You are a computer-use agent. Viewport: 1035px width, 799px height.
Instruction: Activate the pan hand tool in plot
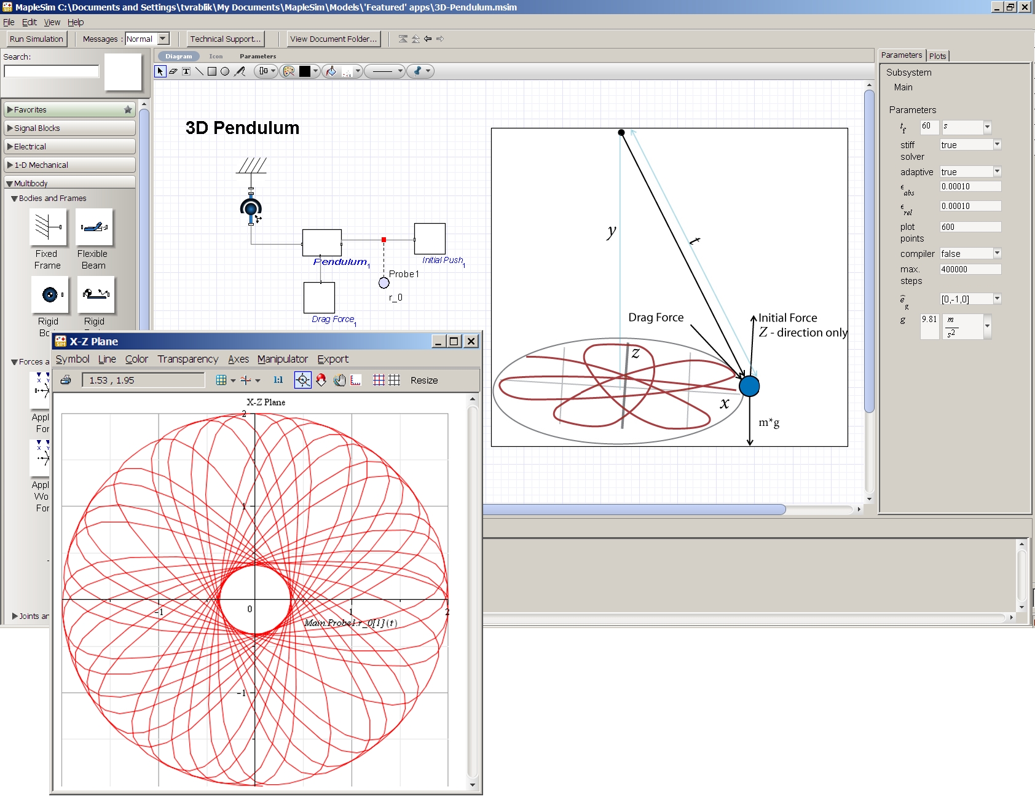click(339, 380)
